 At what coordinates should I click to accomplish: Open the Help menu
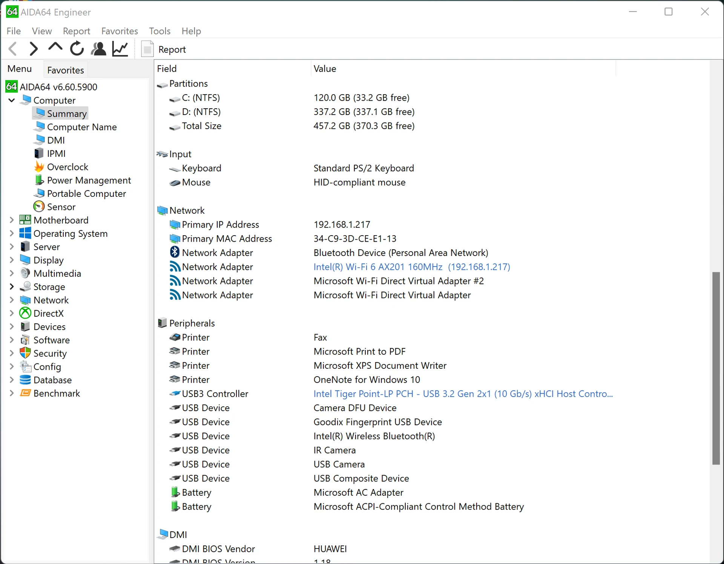(191, 31)
